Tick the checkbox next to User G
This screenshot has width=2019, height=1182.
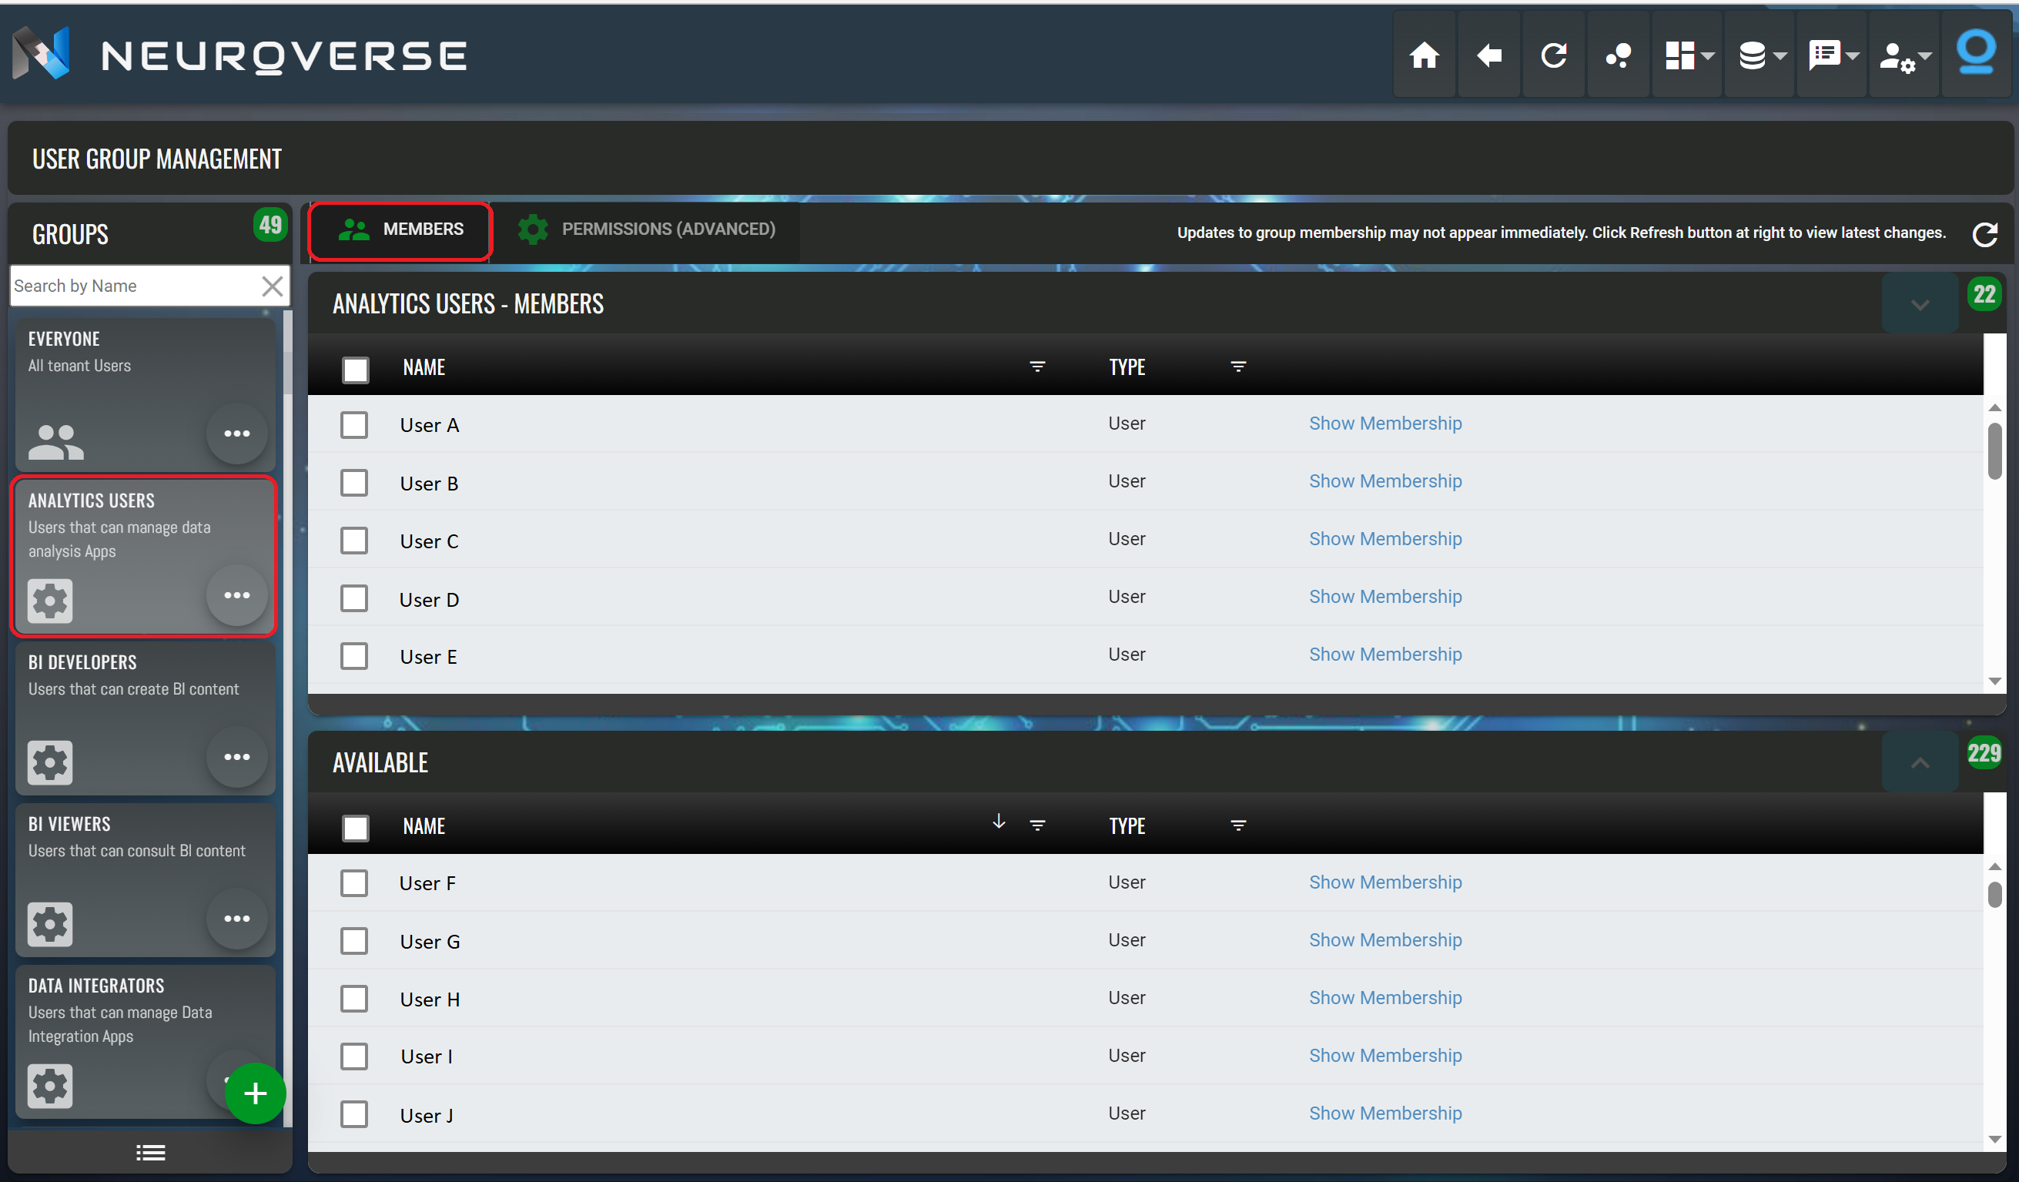click(354, 941)
